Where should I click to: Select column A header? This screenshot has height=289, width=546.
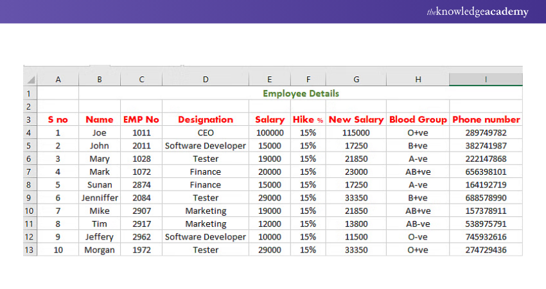[x=58, y=80]
